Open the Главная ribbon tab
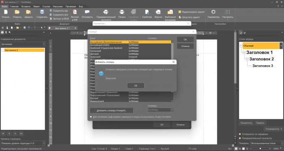The width and height of the screenshot is (284, 151). (x=14, y=6)
